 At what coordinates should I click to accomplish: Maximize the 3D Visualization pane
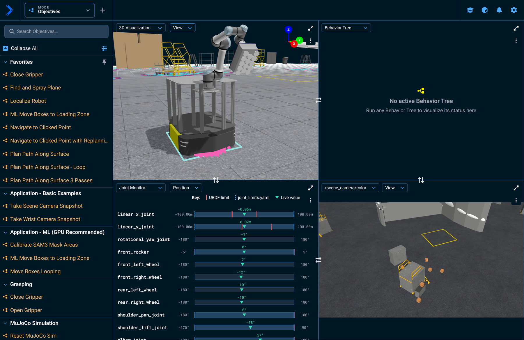click(311, 28)
